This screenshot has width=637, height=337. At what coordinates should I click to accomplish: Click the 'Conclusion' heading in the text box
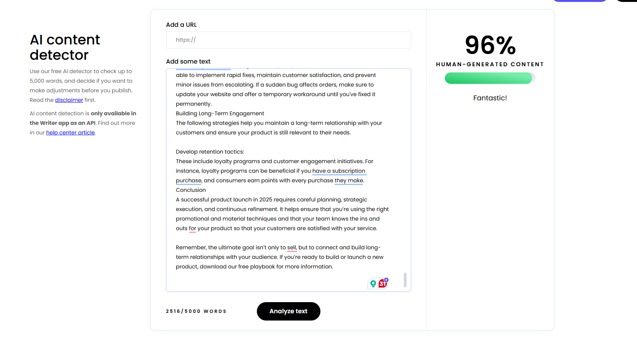191,190
